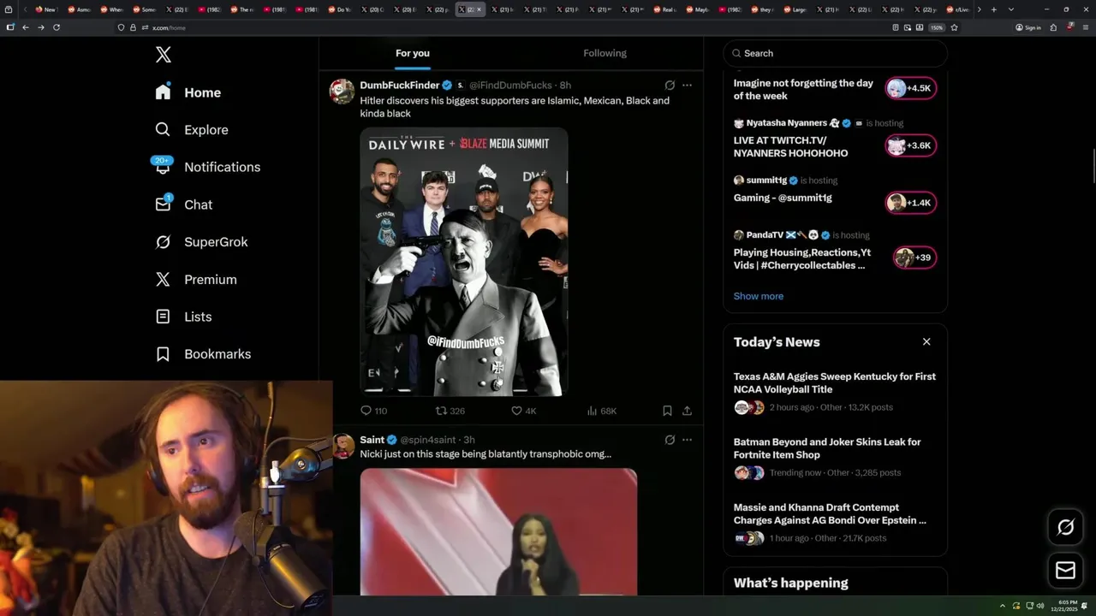Click browser back arrow
The image size is (1096, 616).
(26, 27)
